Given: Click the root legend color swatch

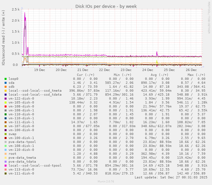Looking at the screenshot, I should (6, 154).
